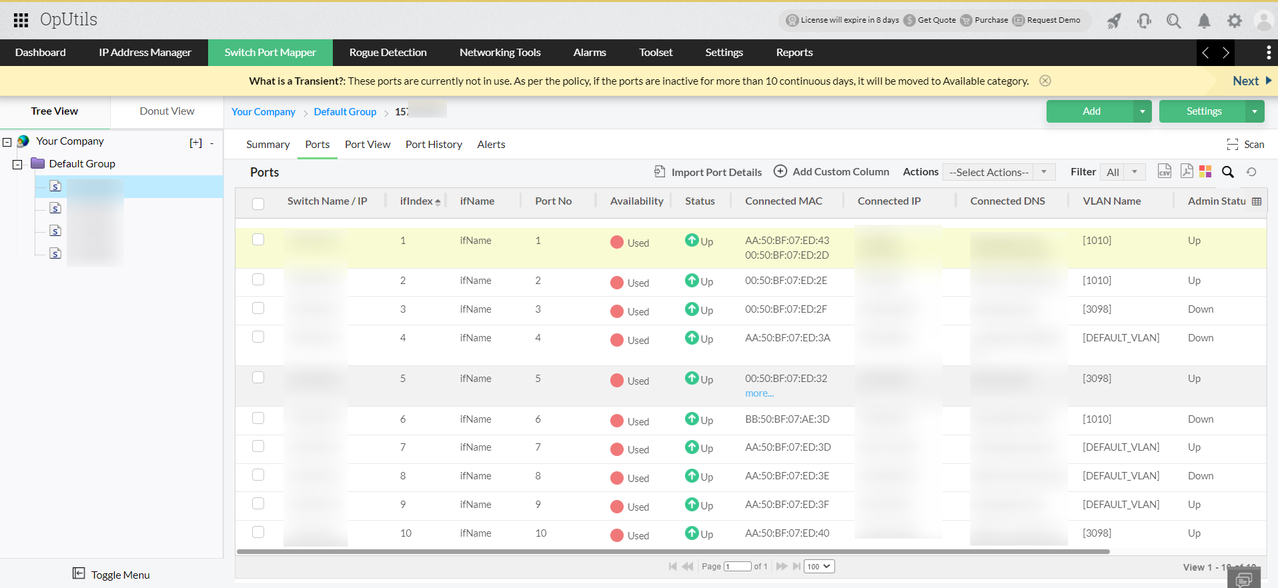Search the ports table with magnifier icon
The height and width of the screenshot is (588, 1278).
click(1227, 172)
